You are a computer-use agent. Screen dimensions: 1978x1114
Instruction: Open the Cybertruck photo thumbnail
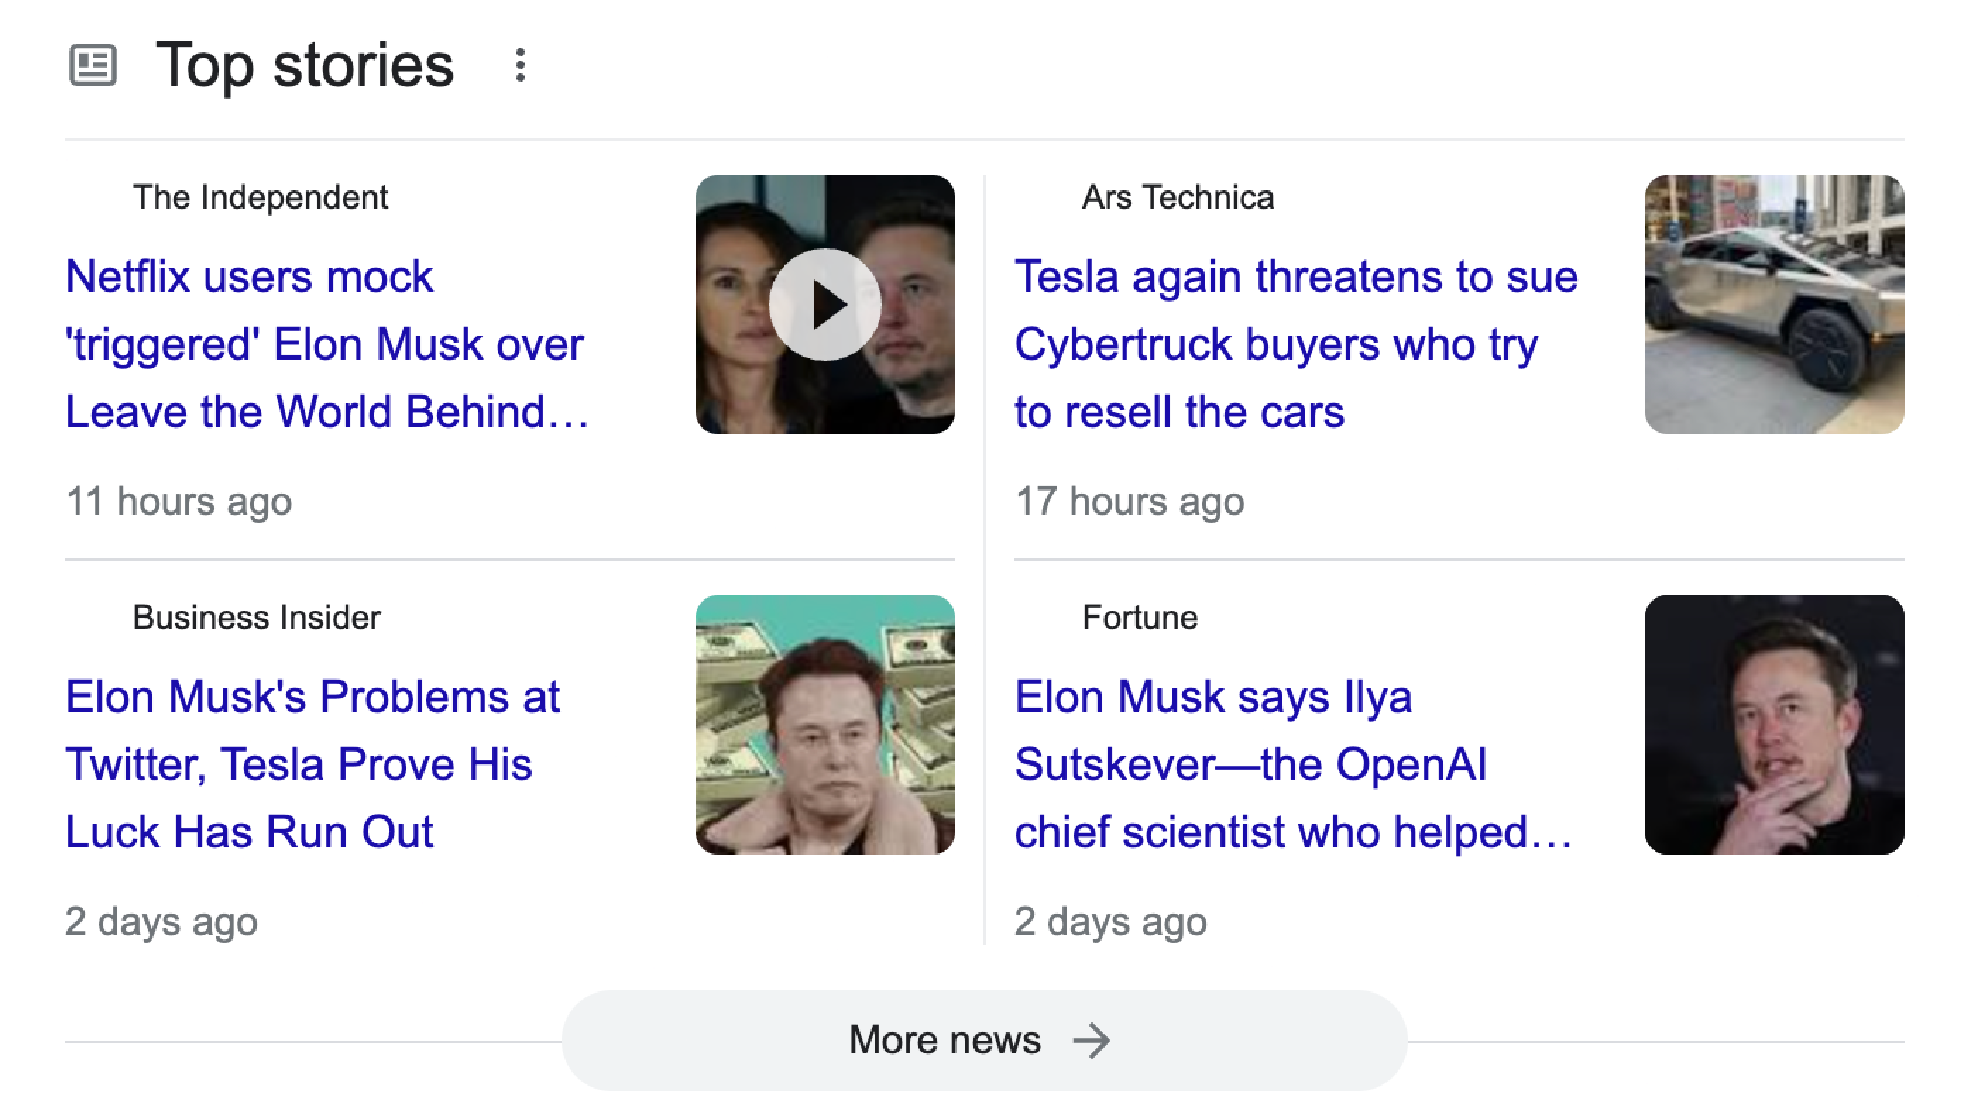point(1773,305)
